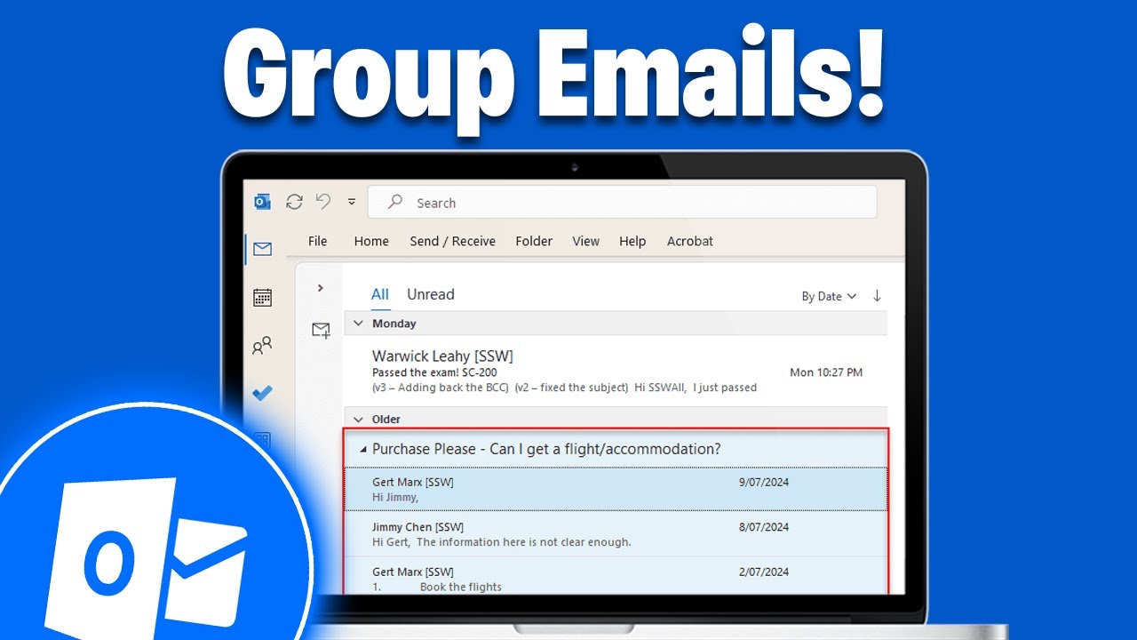Image resolution: width=1137 pixels, height=640 pixels.
Task: Collapse the Older group
Action: coord(359,420)
